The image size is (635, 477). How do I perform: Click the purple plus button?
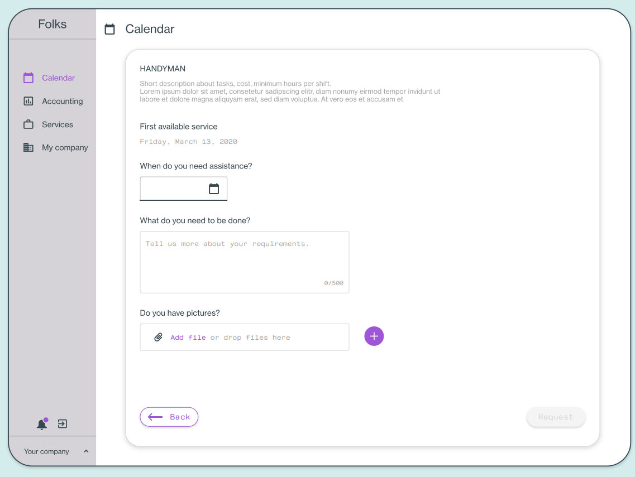coord(374,336)
